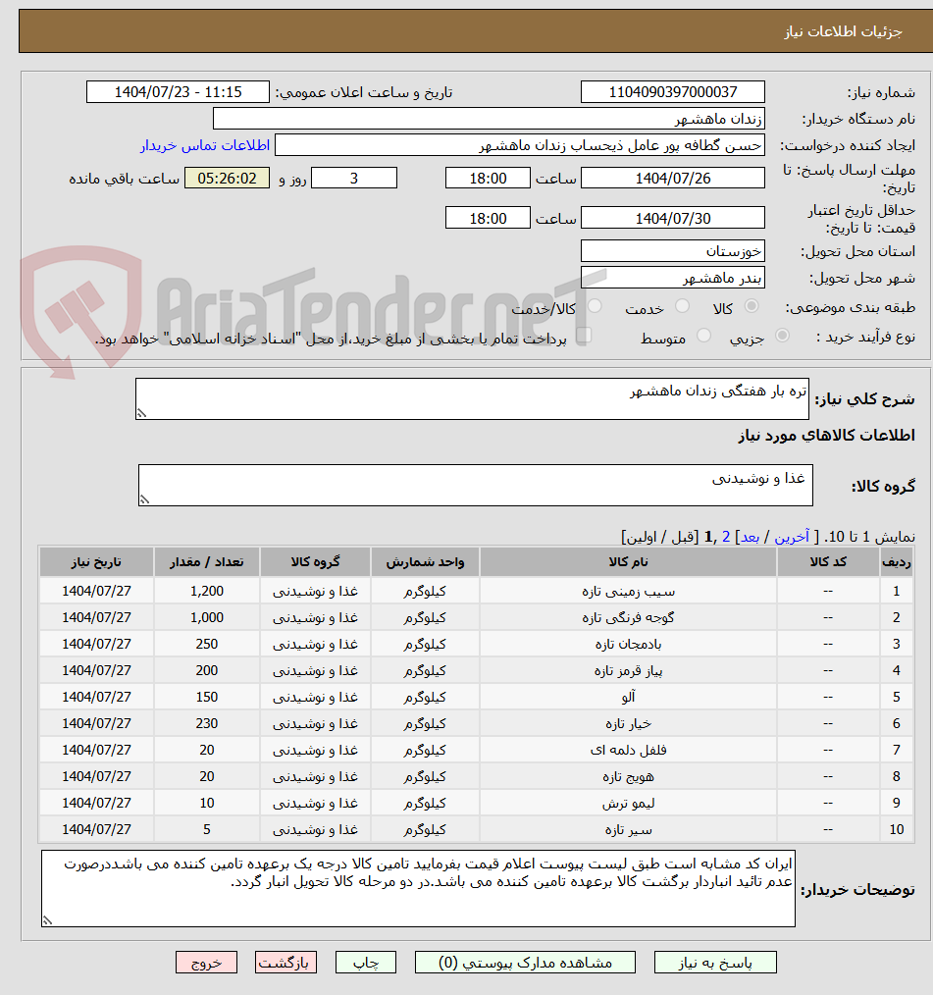
Task: Click the announcement date field 1404/07/23 - 11:15
Action: point(178,92)
